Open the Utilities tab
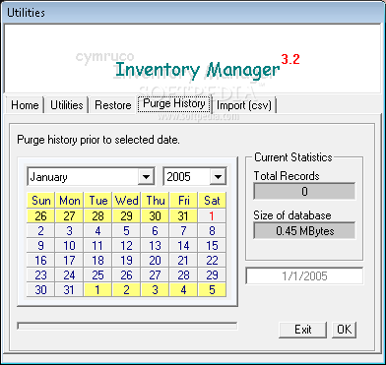Viewport: 386px width, 365px height. (66, 105)
